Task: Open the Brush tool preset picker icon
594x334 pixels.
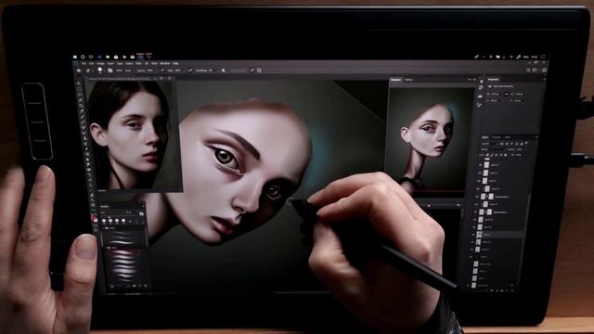Action: pos(87,71)
